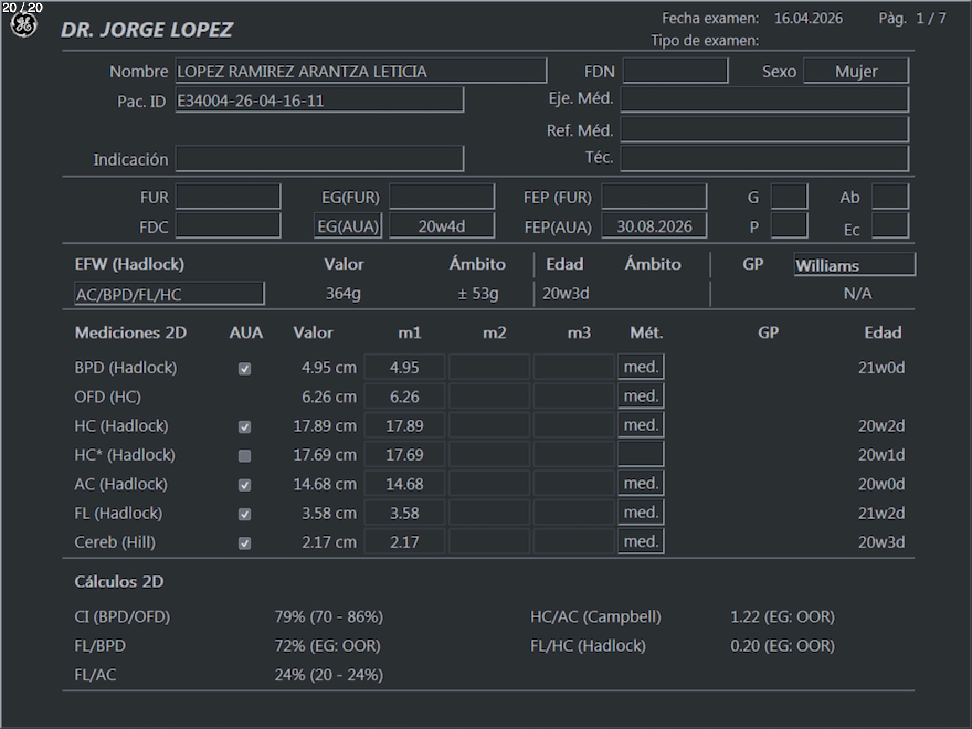Toggle the BPD (Hadlock) AUA checkbox

(x=245, y=368)
